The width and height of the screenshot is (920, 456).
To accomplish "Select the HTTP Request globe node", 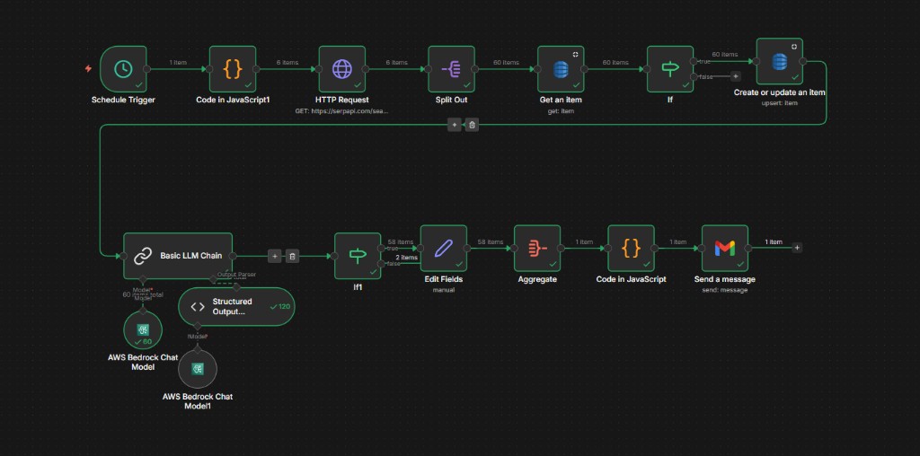I will (342, 69).
